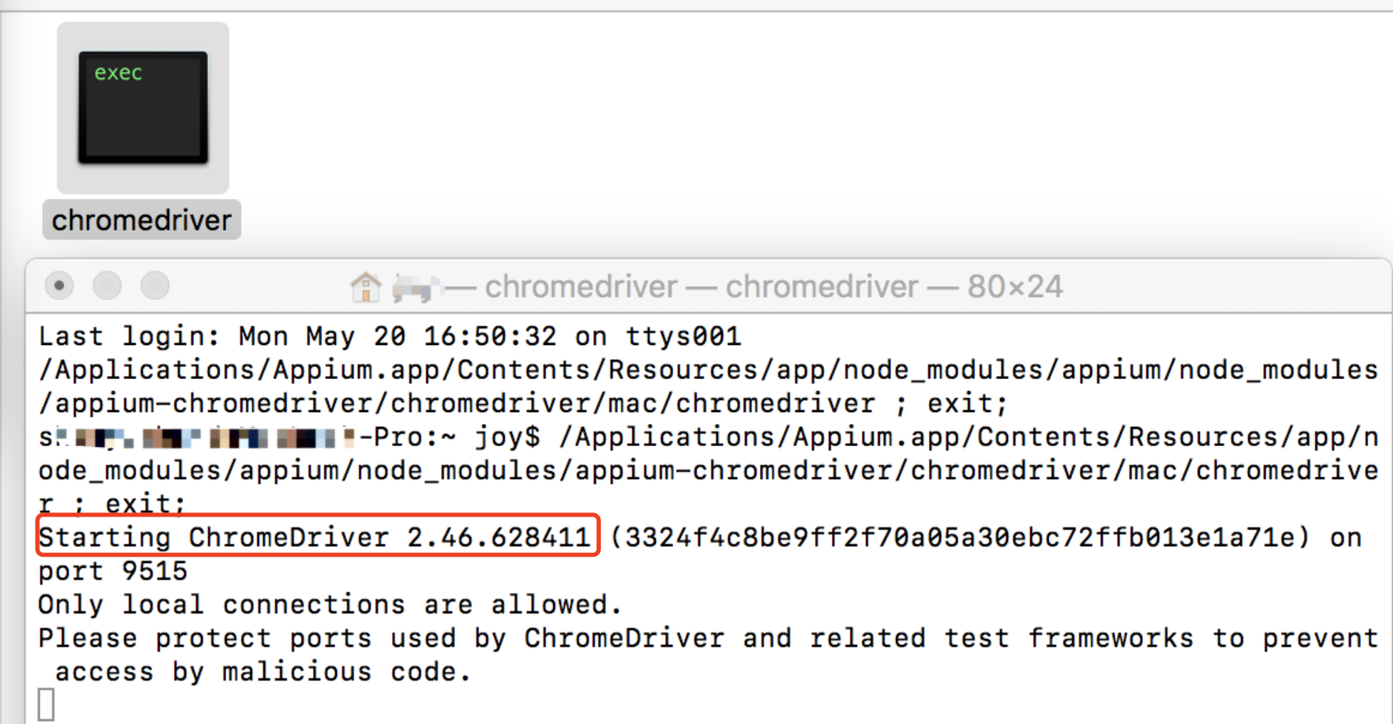1393x724 pixels.
Task: Click the Last login timestamp line
Action: coord(389,336)
